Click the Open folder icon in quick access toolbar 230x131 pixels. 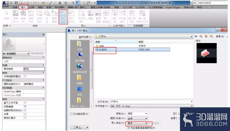(x=11, y=3)
